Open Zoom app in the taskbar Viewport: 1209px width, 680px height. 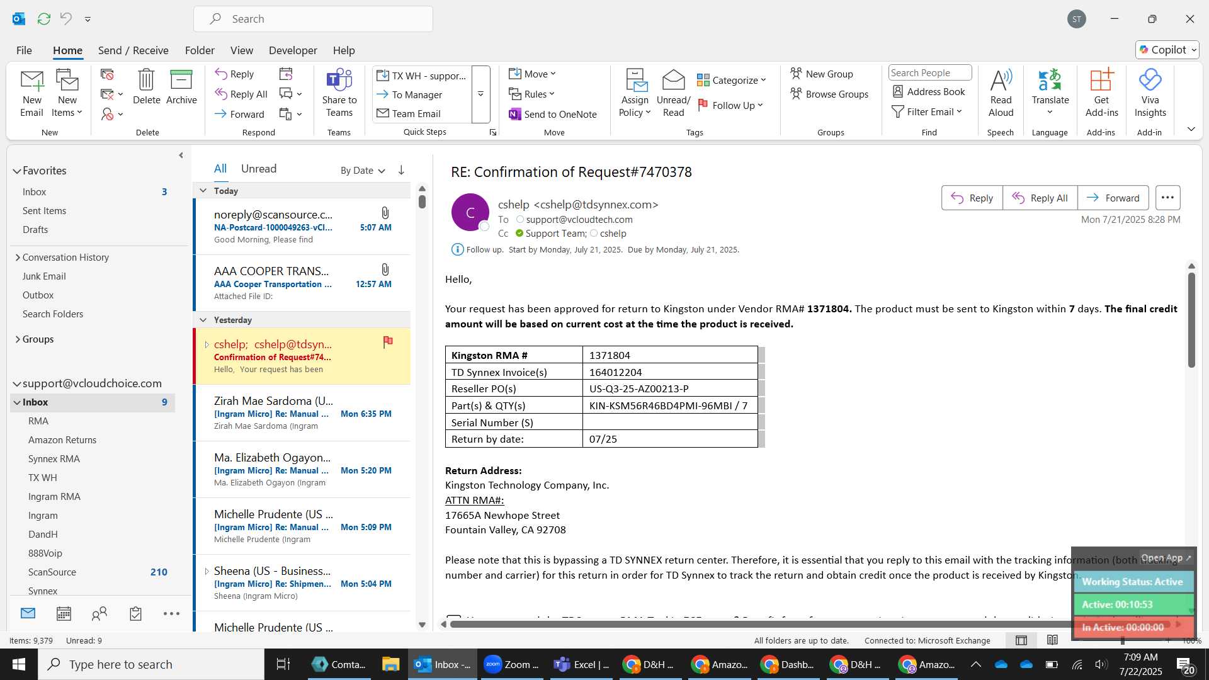pos(511,664)
